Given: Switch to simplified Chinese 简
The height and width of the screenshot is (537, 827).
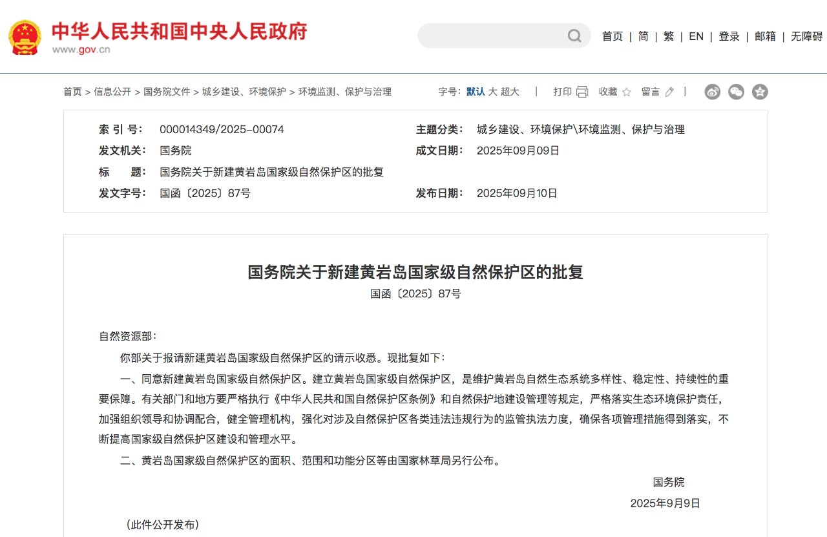Looking at the screenshot, I should coord(644,36).
